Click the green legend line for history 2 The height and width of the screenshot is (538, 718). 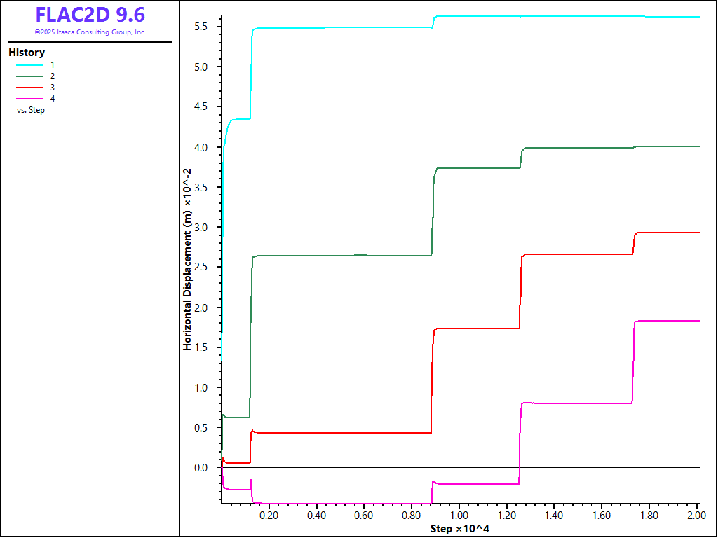[31, 76]
